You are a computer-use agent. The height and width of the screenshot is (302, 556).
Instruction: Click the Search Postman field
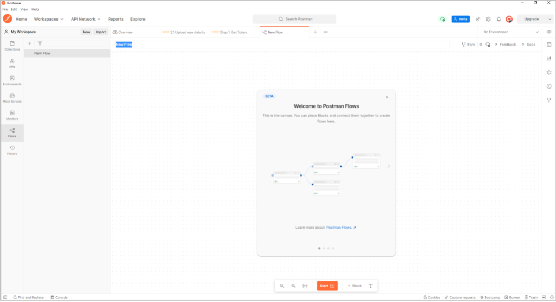click(294, 19)
